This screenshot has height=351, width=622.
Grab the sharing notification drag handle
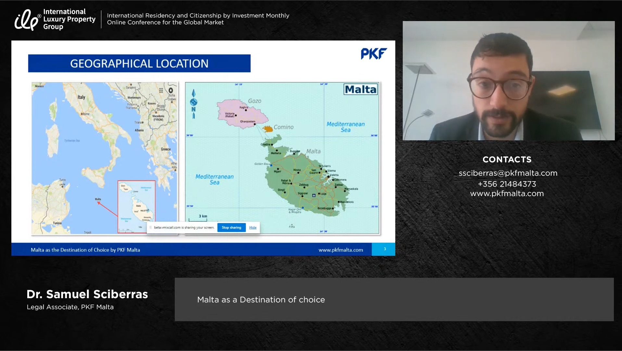150,228
